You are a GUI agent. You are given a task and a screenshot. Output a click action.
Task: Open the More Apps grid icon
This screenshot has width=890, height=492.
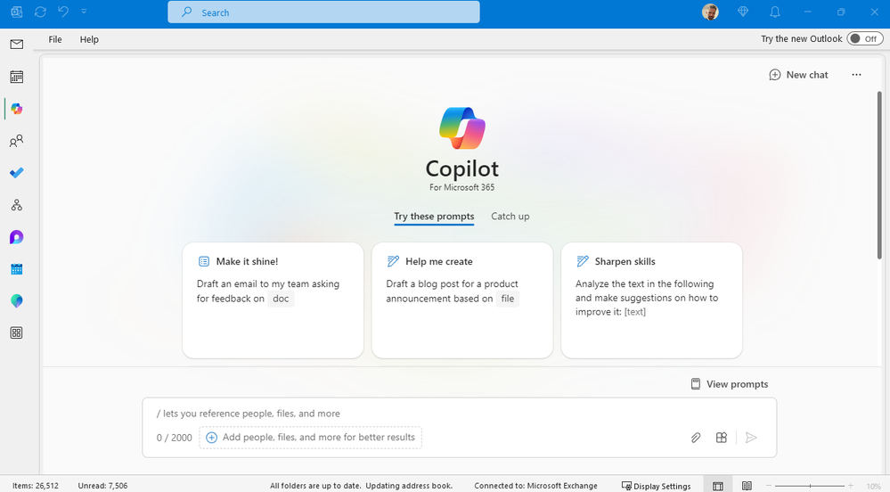pyautogui.click(x=16, y=333)
